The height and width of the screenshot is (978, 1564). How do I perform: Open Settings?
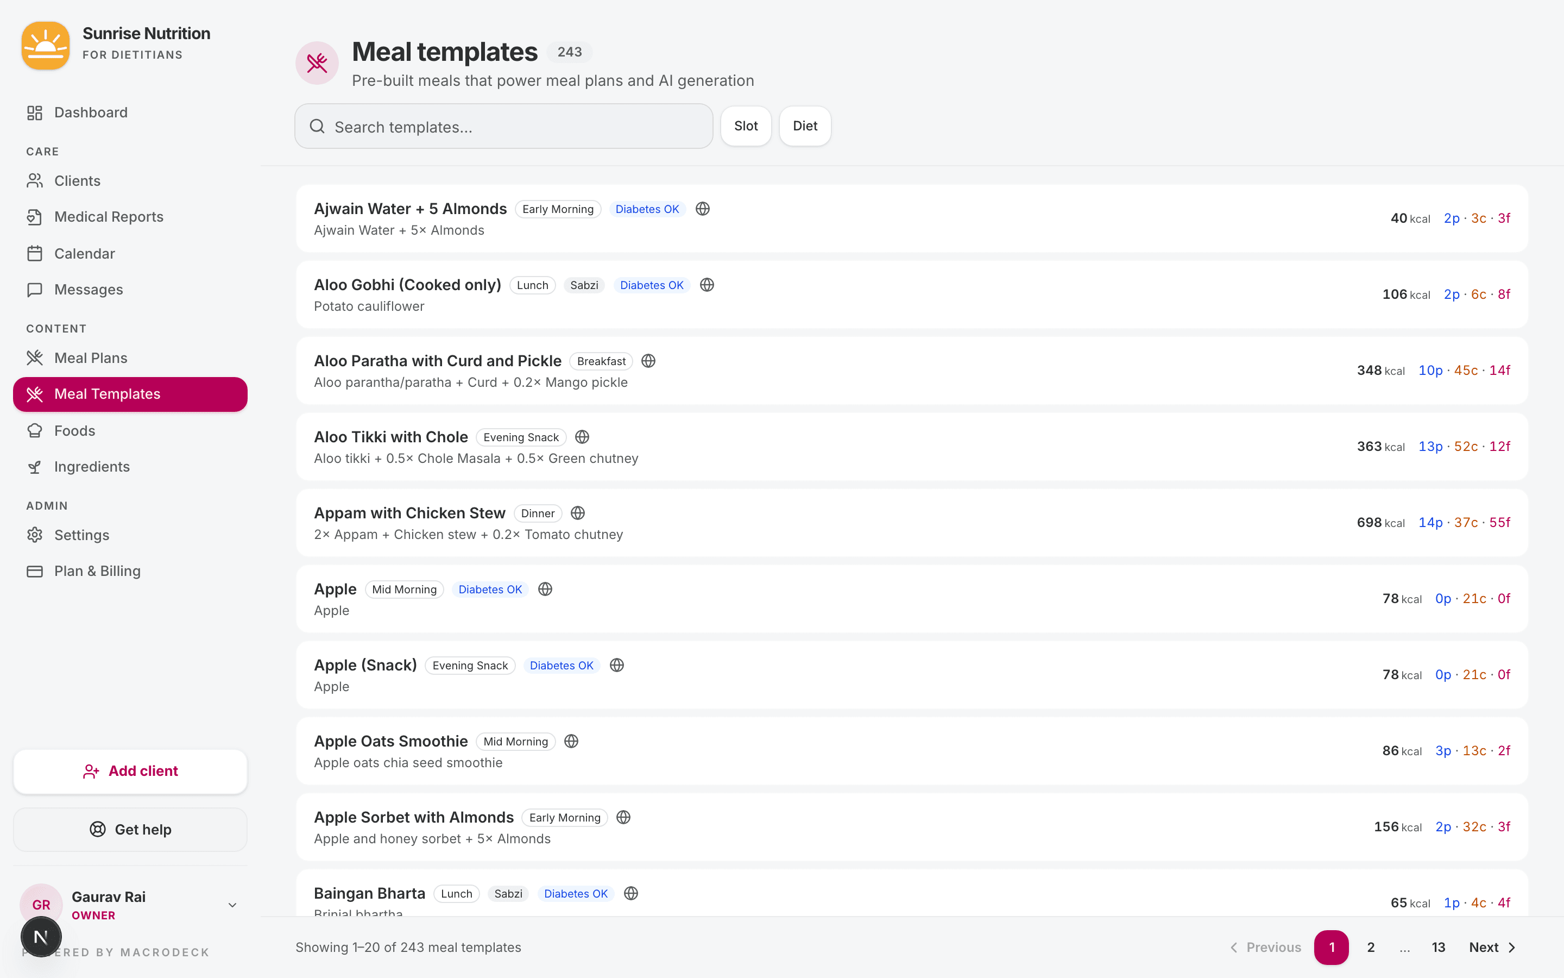tap(81, 535)
